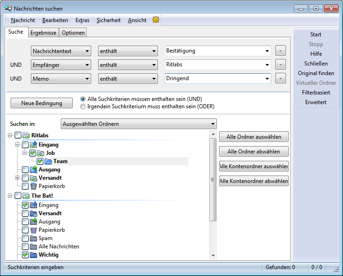Open the Sicherheit menu
The width and height of the screenshot is (343, 276).
point(108,20)
